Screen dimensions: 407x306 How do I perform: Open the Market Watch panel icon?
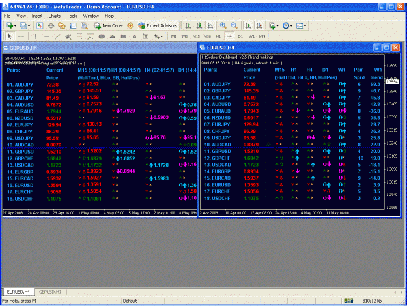tap(40, 25)
